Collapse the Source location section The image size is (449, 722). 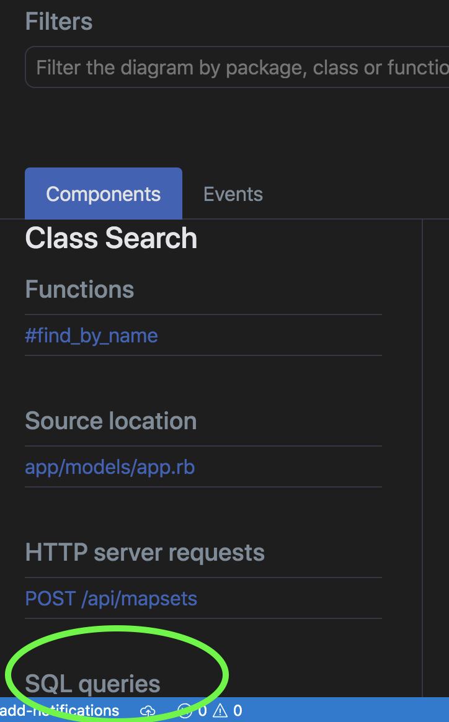[x=110, y=421]
